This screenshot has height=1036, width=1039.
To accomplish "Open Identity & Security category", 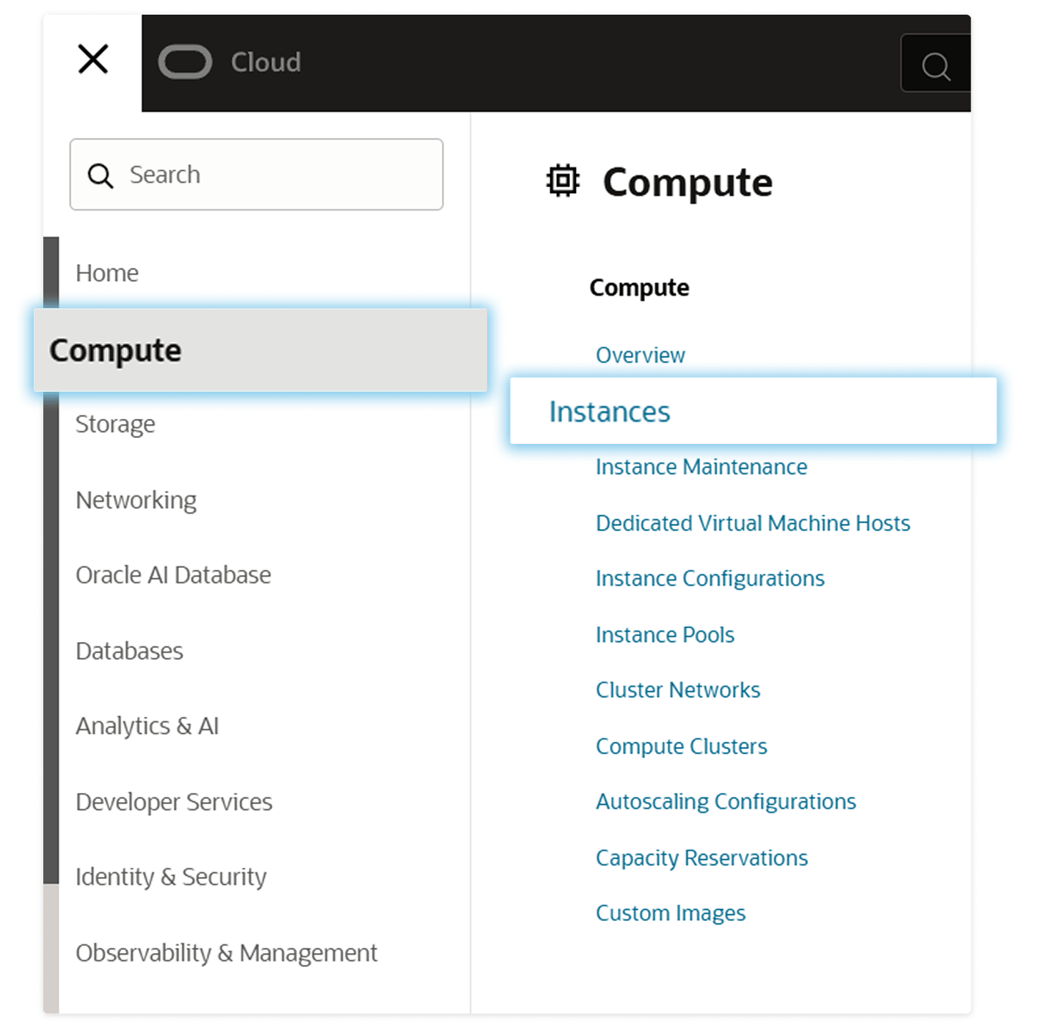I will [171, 877].
